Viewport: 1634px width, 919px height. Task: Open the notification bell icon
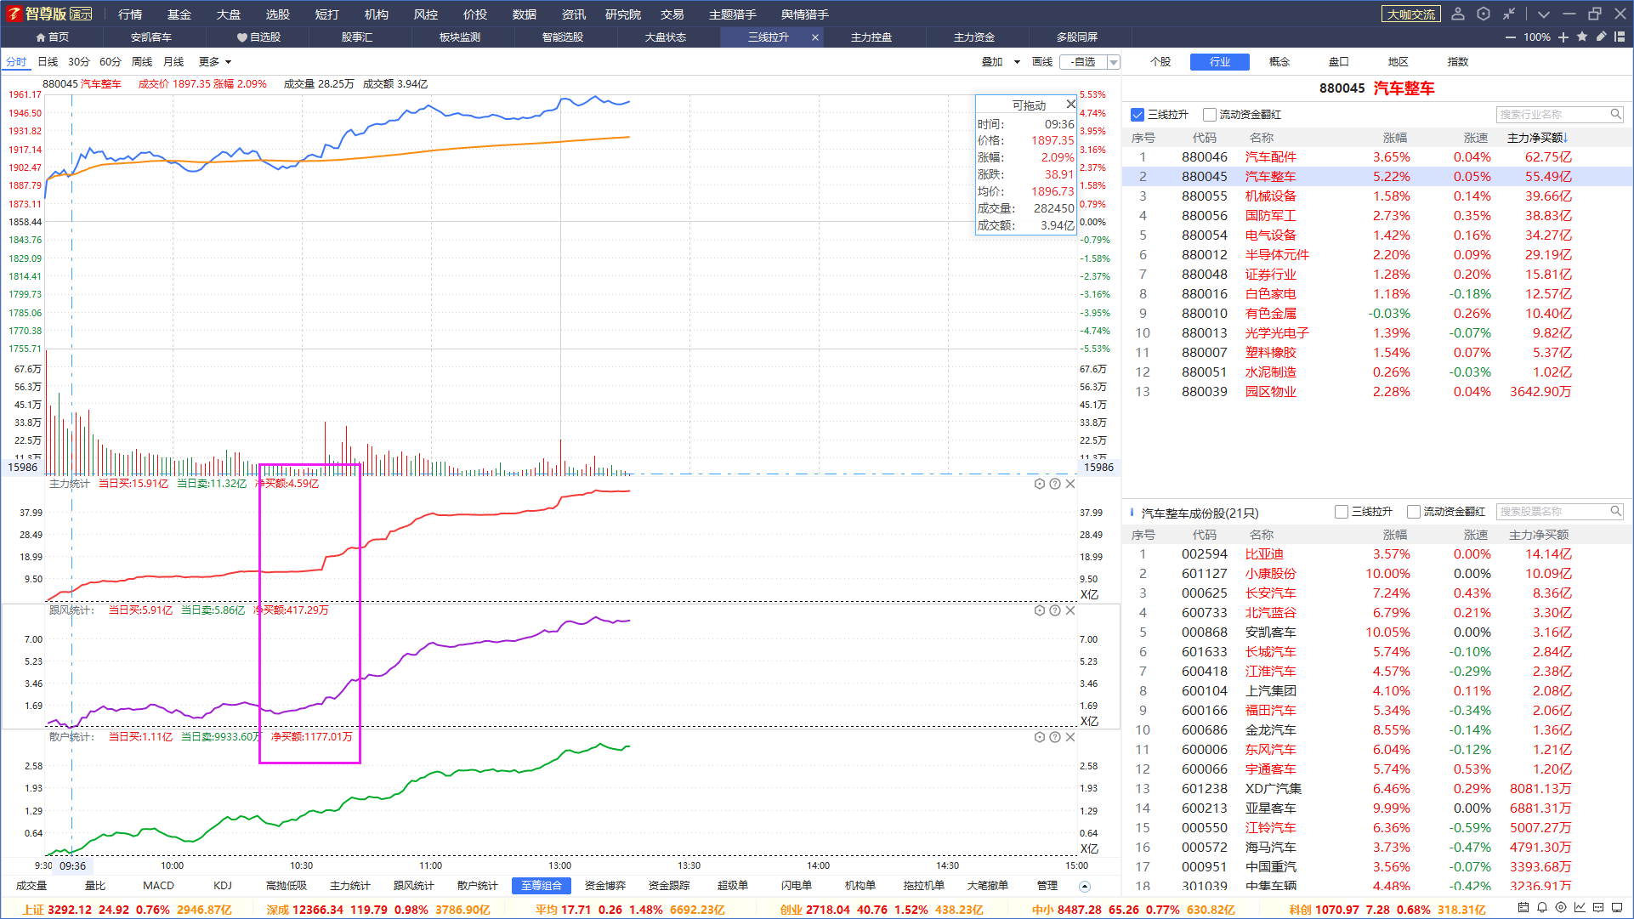(x=1542, y=908)
